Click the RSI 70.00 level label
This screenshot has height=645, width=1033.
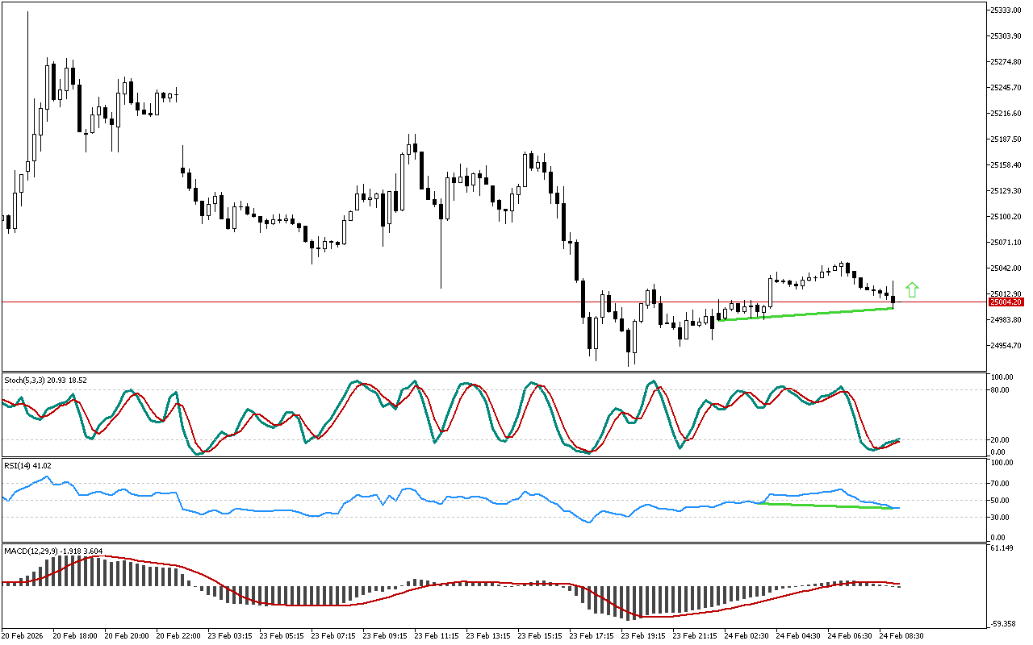[x=1002, y=483]
